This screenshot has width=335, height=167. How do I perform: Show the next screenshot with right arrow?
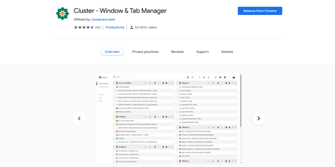[x=258, y=119]
